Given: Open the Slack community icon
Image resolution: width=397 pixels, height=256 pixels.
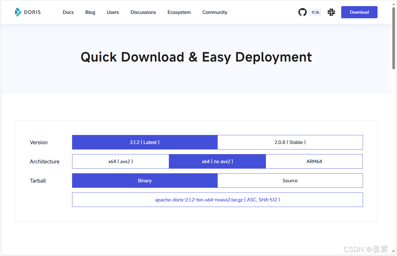Looking at the screenshot, I should point(331,12).
